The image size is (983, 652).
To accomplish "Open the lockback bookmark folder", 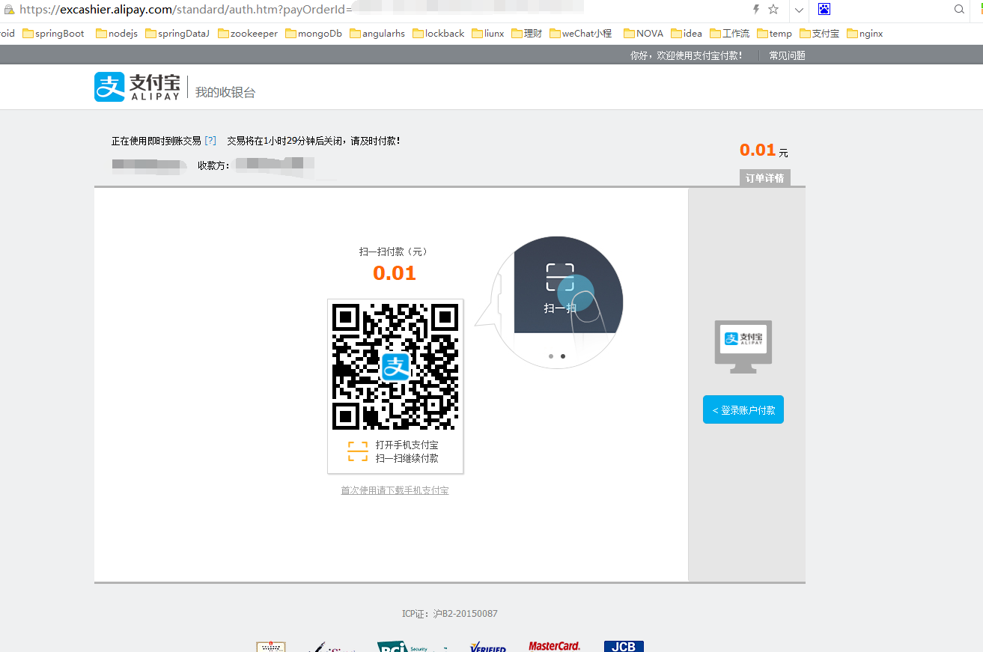I will 439,34.
